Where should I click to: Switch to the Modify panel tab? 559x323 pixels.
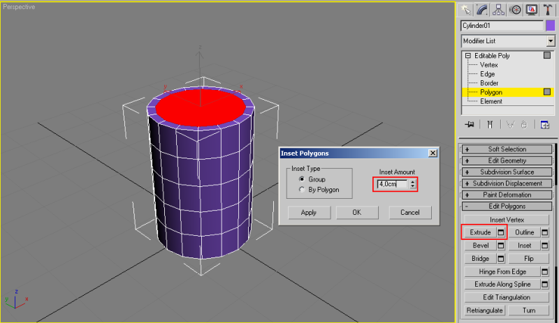click(481, 10)
